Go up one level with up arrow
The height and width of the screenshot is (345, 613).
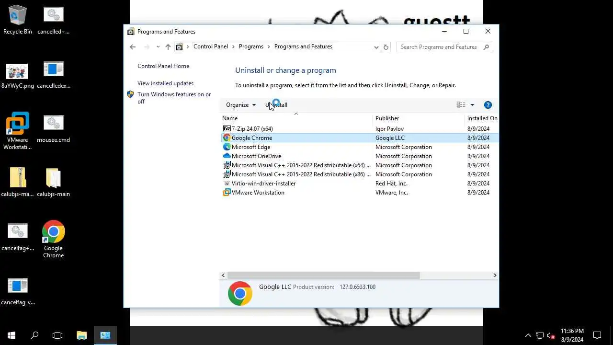(x=168, y=47)
